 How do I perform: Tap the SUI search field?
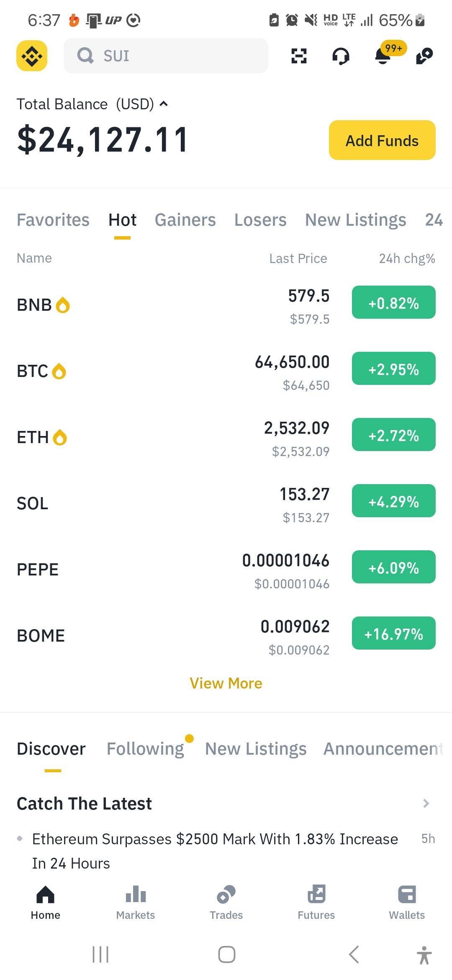tap(166, 56)
